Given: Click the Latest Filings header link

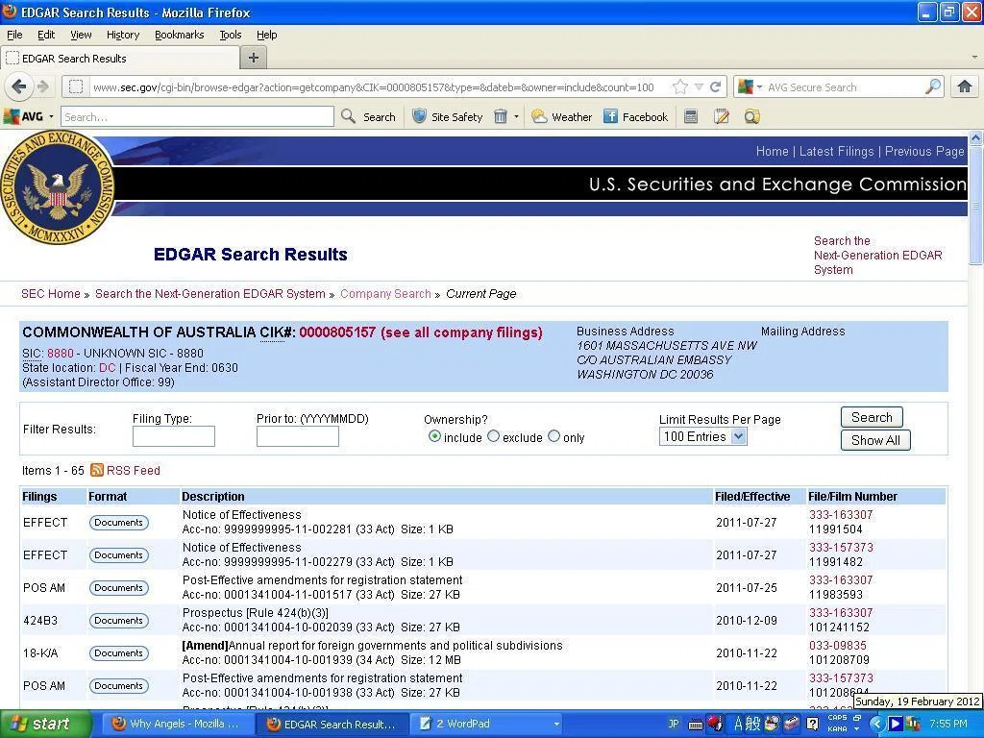Looking at the screenshot, I should click(837, 151).
